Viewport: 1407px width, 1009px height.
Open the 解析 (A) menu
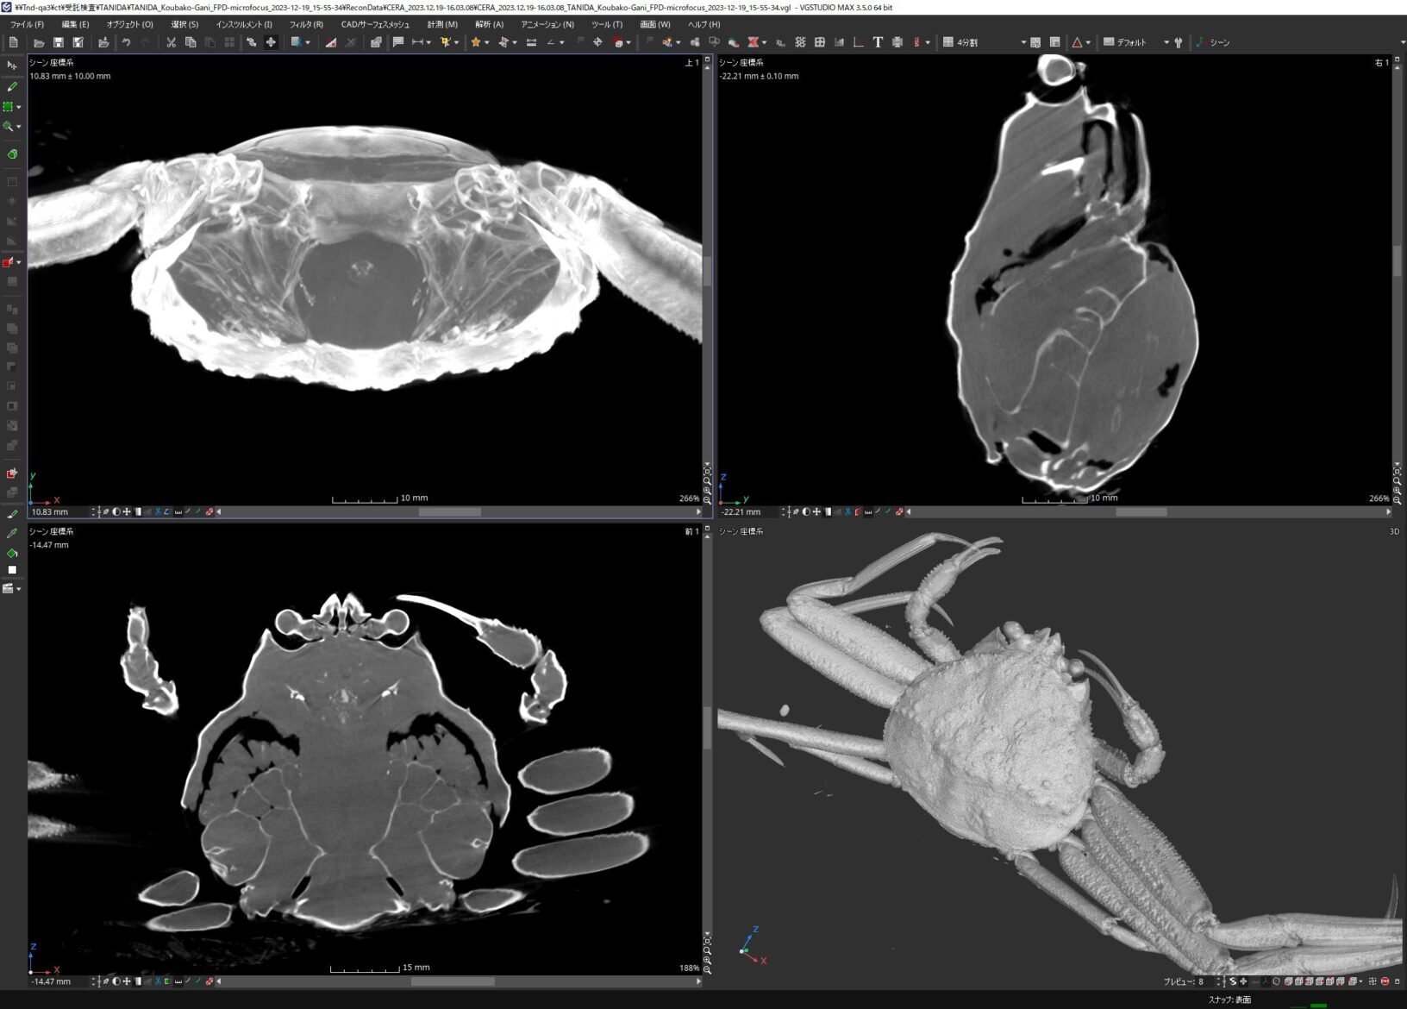[x=489, y=24]
